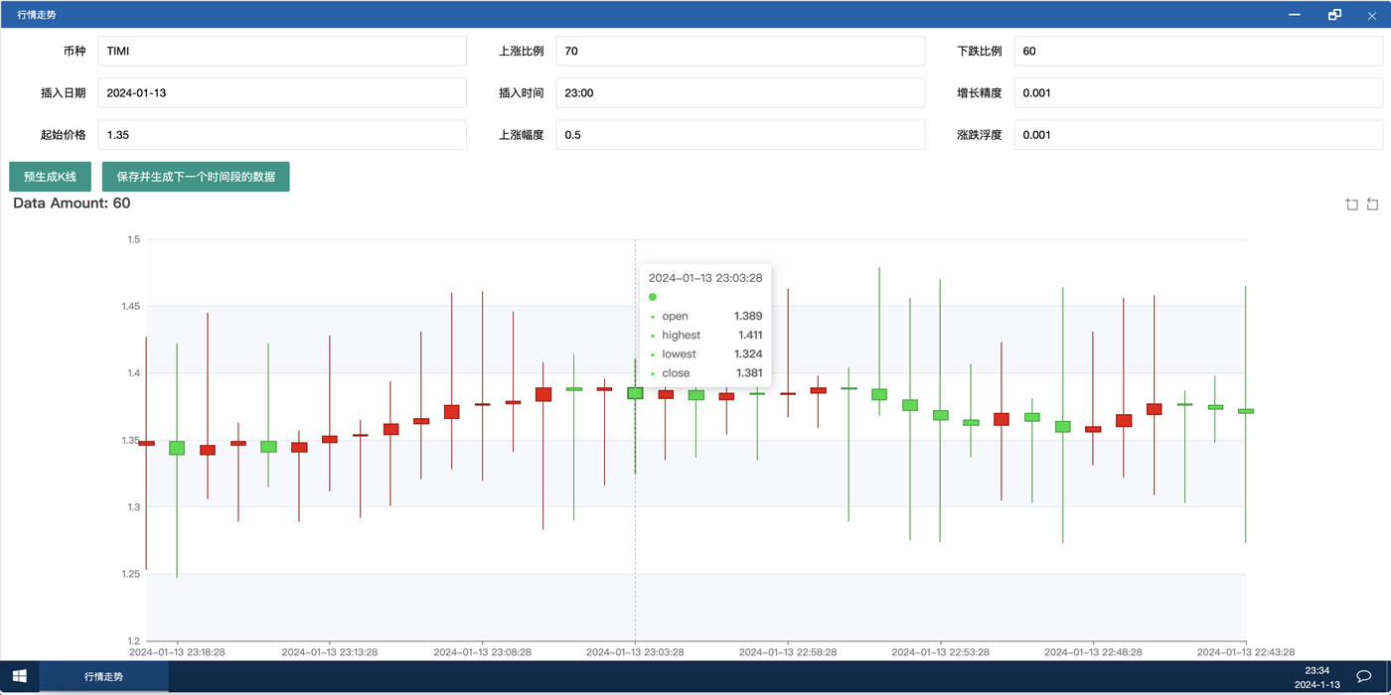Click the tooltip lowest value 1.324
1391x695 pixels.
[748, 353]
